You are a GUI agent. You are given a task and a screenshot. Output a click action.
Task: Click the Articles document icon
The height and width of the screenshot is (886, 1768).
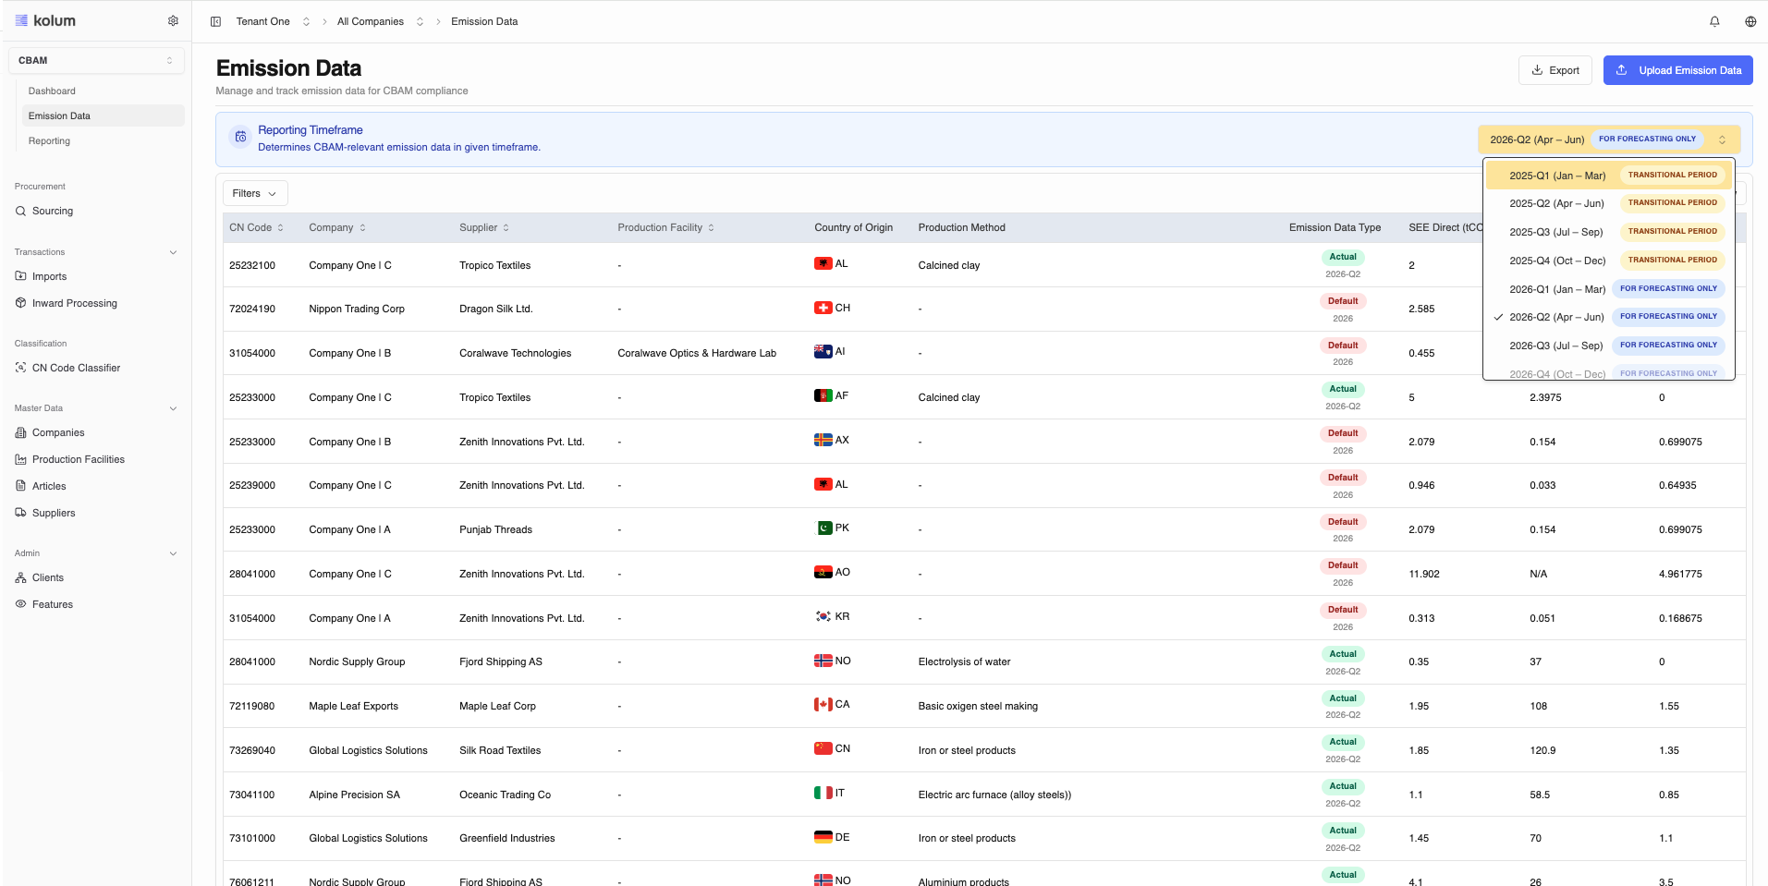[20, 486]
